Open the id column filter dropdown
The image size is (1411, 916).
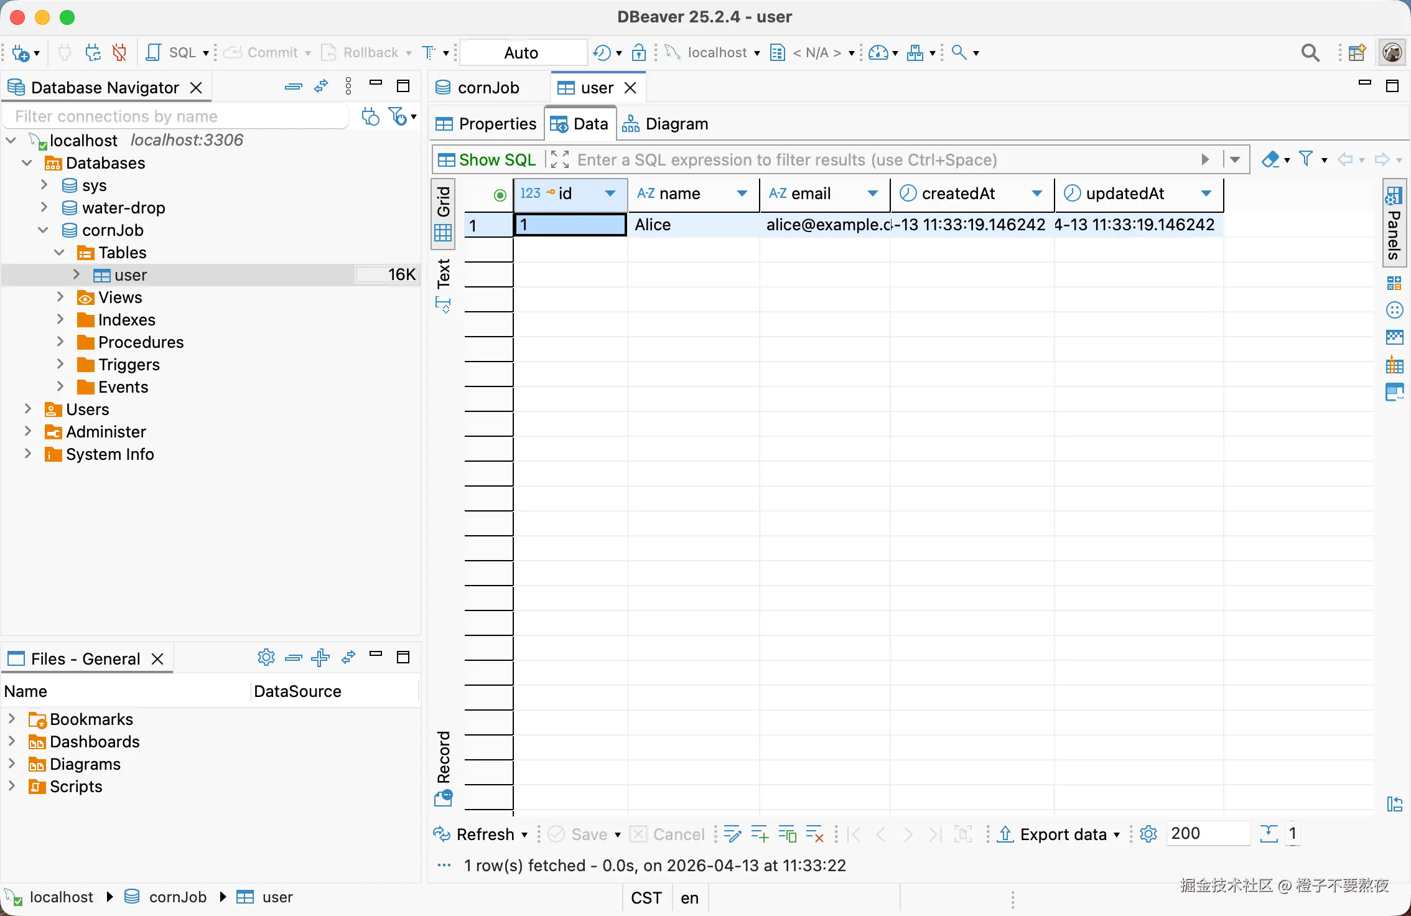[610, 194]
